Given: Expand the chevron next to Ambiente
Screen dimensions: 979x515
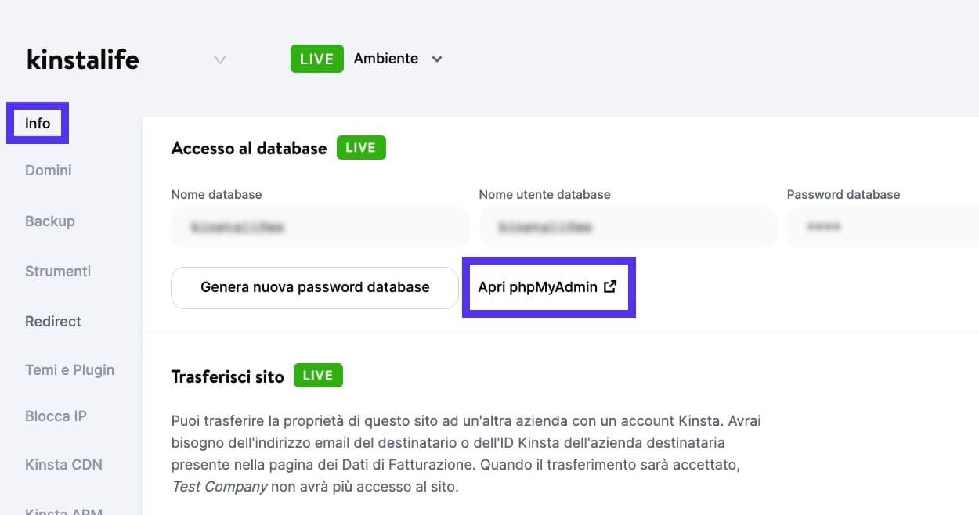Looking at the screenshot, I should pos(437,59).
